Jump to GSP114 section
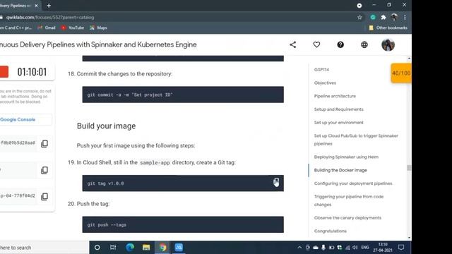 click(x=321, y=70)
